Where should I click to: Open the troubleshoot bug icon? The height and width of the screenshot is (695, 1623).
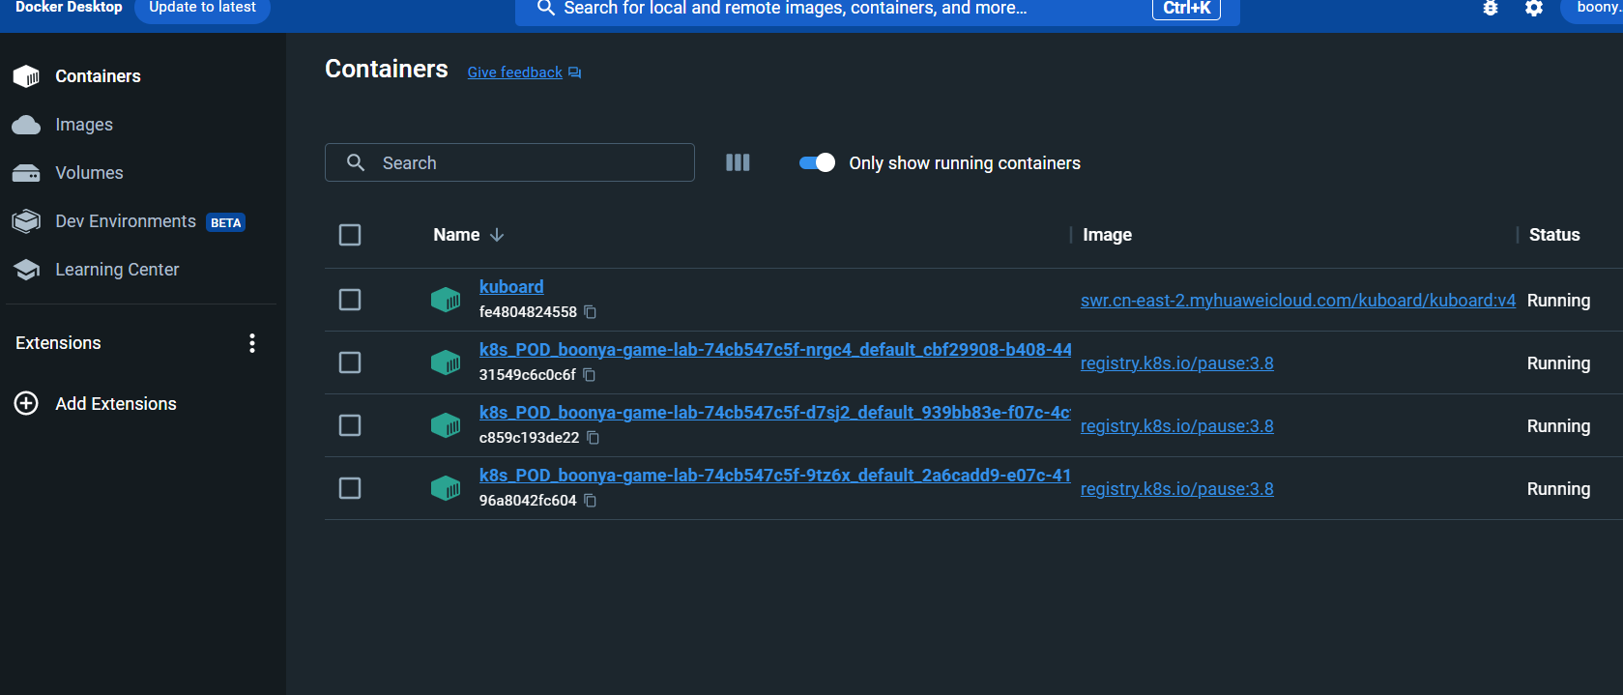click(1491, 8)
